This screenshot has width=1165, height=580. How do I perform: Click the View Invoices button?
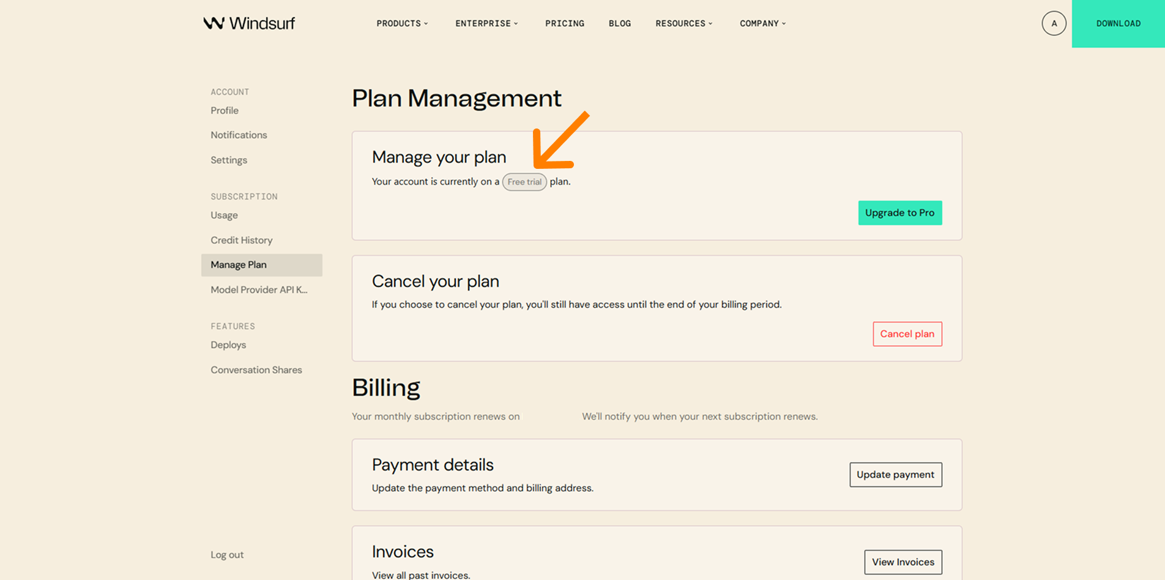(903, 562)
